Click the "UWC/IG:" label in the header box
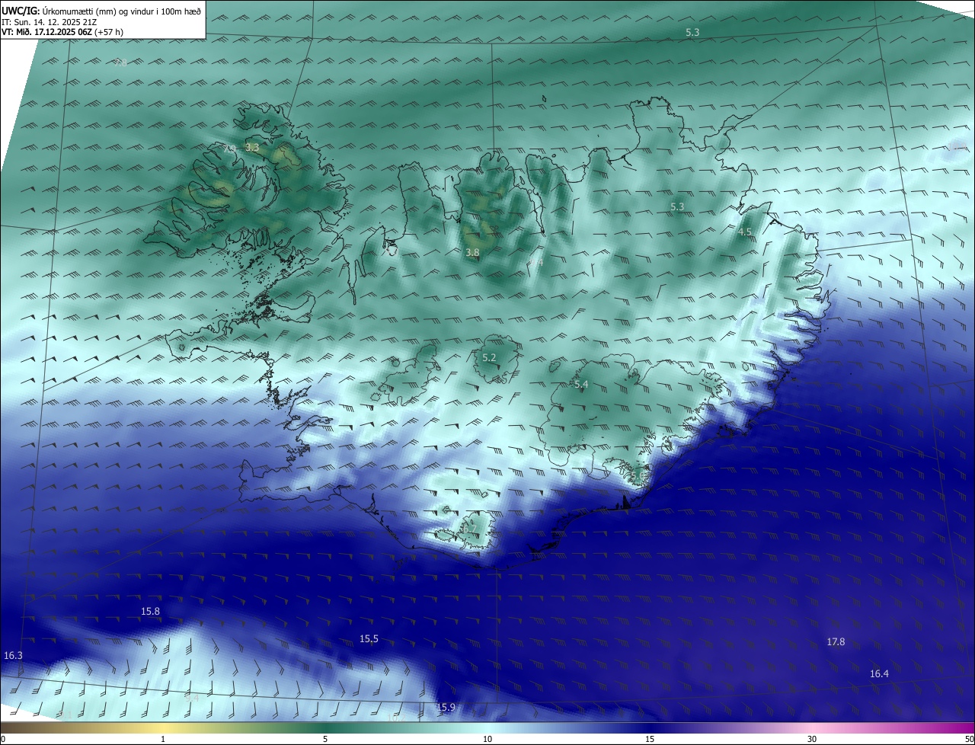975x745 pixels. click(x=20, y=11)
